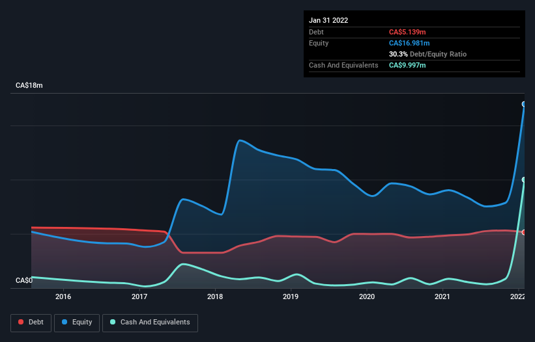Viewport: 535px width, 342px height.
Task: Select the teal Cash endpoint marker
Action: coord(524,179)
